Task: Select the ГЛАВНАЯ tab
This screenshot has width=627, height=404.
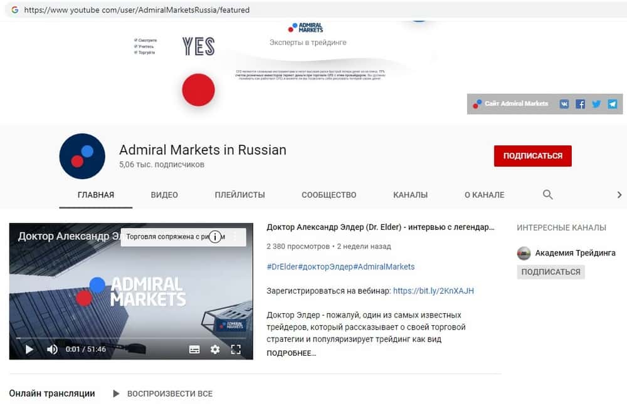Action: [95, 195]
